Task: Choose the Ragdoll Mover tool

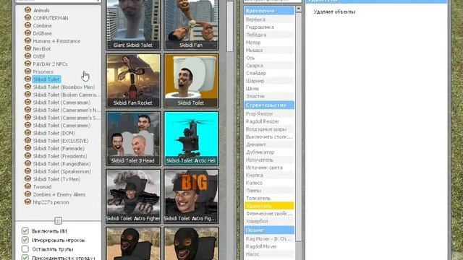Action: pyautogui.click(x=269, y=246)
